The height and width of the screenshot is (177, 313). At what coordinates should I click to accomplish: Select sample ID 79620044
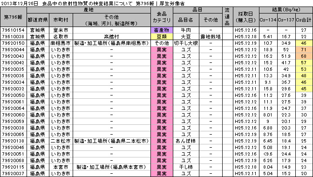tap(13, 50)
